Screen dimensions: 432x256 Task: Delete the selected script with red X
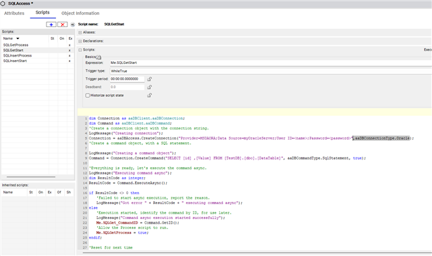(63, 24)
